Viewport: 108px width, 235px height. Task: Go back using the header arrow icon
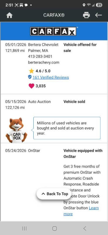(98, 15)
